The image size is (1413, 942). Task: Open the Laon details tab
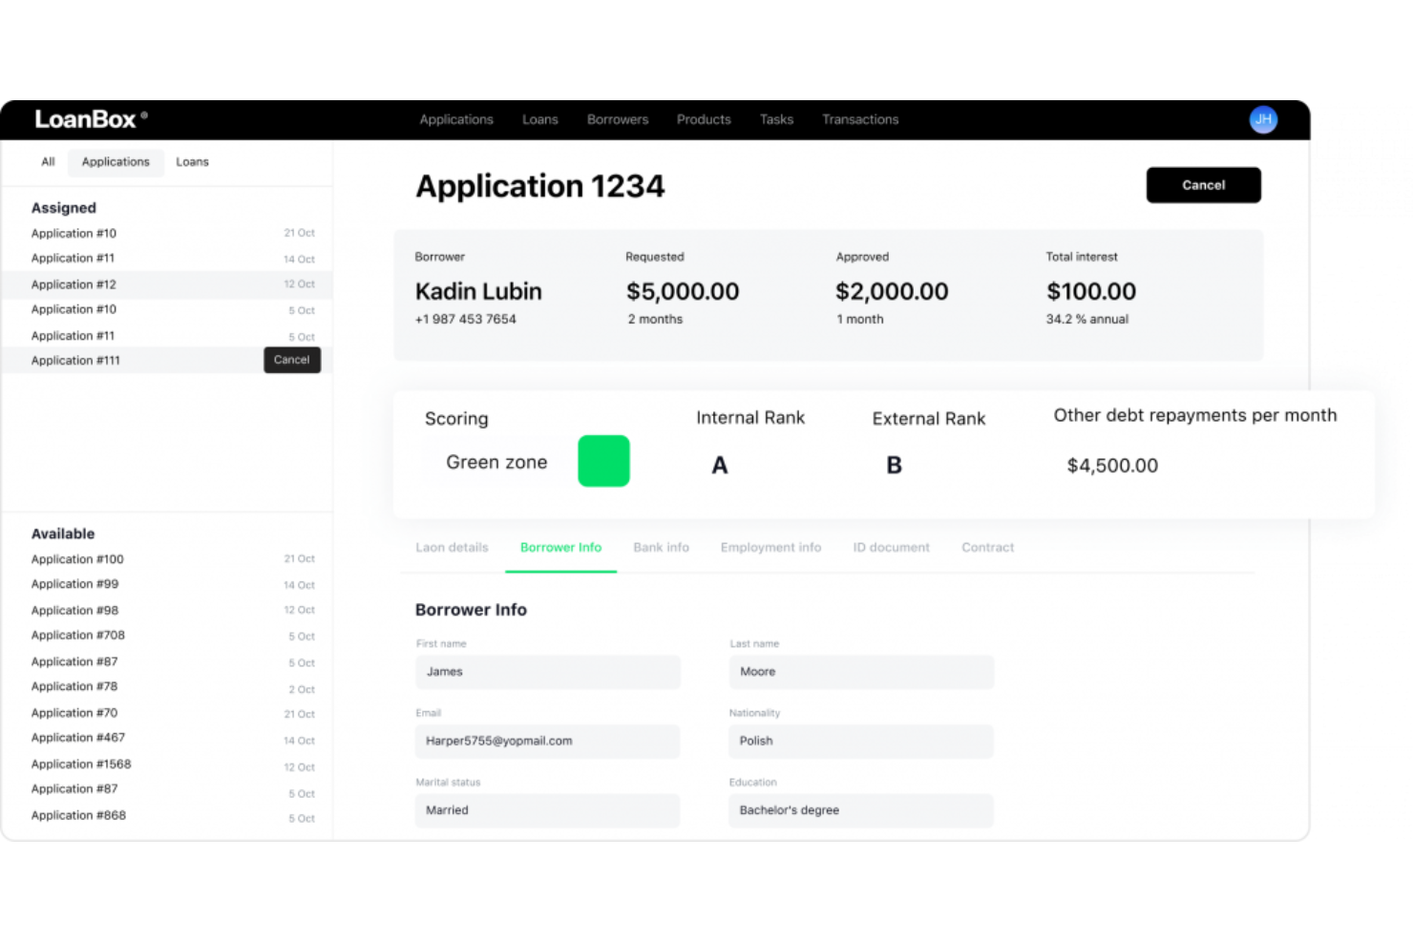point(451,547)
